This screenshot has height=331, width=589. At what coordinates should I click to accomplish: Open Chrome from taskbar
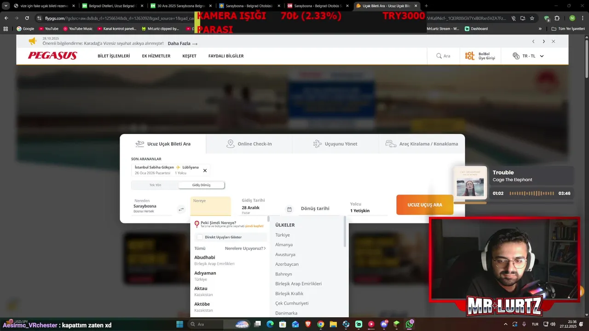coord(321,324)
